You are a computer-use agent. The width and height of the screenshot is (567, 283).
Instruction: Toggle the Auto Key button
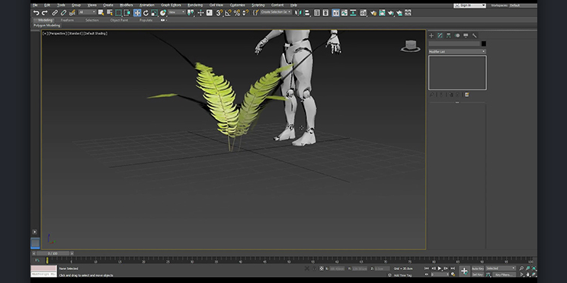(478, 269)
